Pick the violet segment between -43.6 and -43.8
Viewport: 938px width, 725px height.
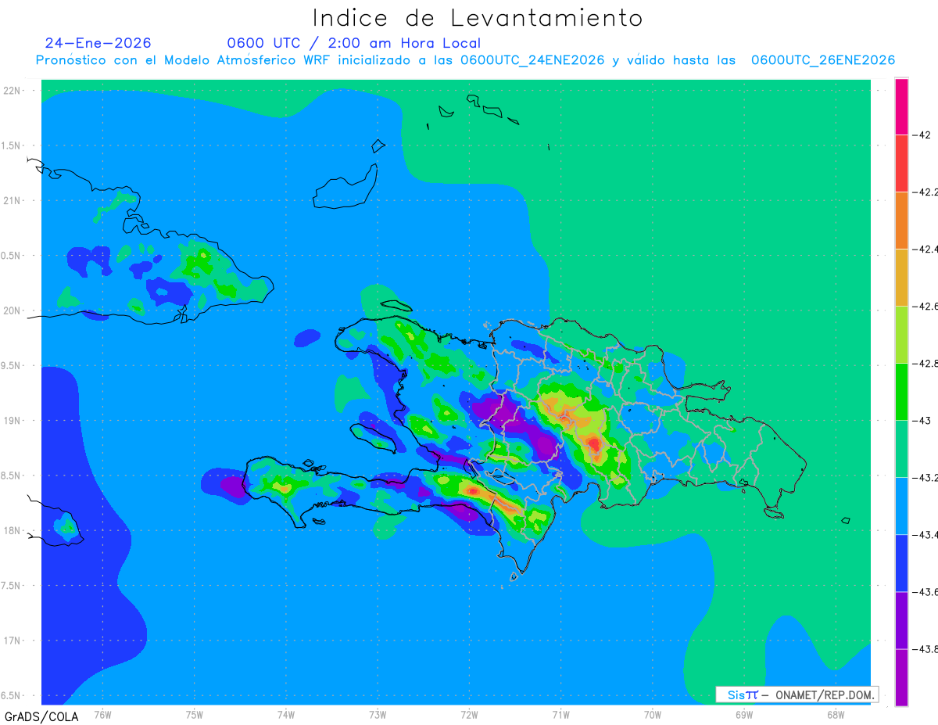click(901, 620)
